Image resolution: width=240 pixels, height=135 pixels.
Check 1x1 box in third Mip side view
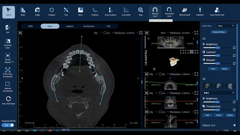(x=160, y=112)
